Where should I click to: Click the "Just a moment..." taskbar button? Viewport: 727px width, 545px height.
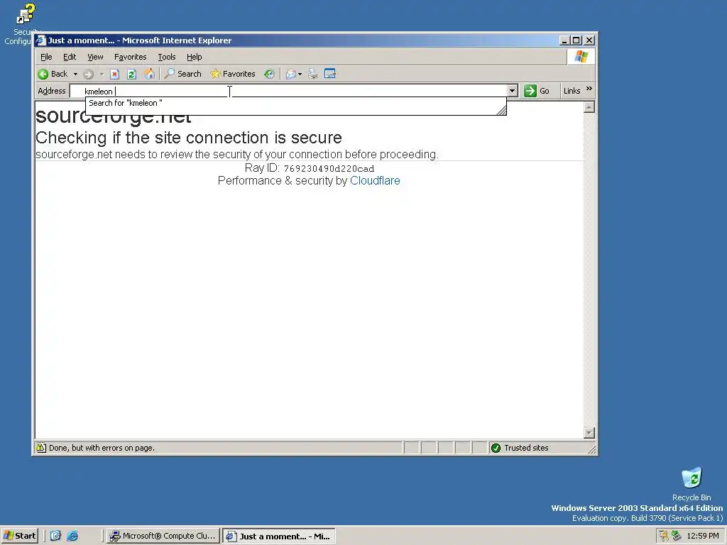(x=278, y=536)
